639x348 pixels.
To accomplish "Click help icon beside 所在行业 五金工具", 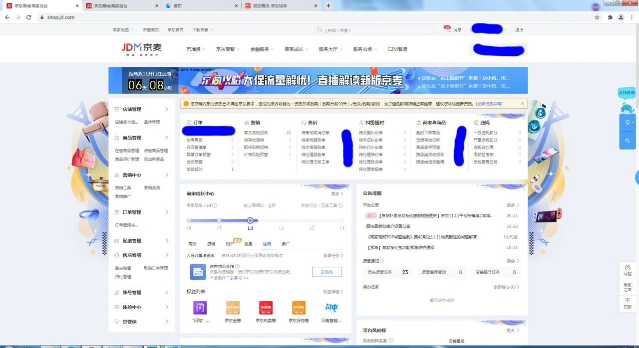I will tap(340, 205).
